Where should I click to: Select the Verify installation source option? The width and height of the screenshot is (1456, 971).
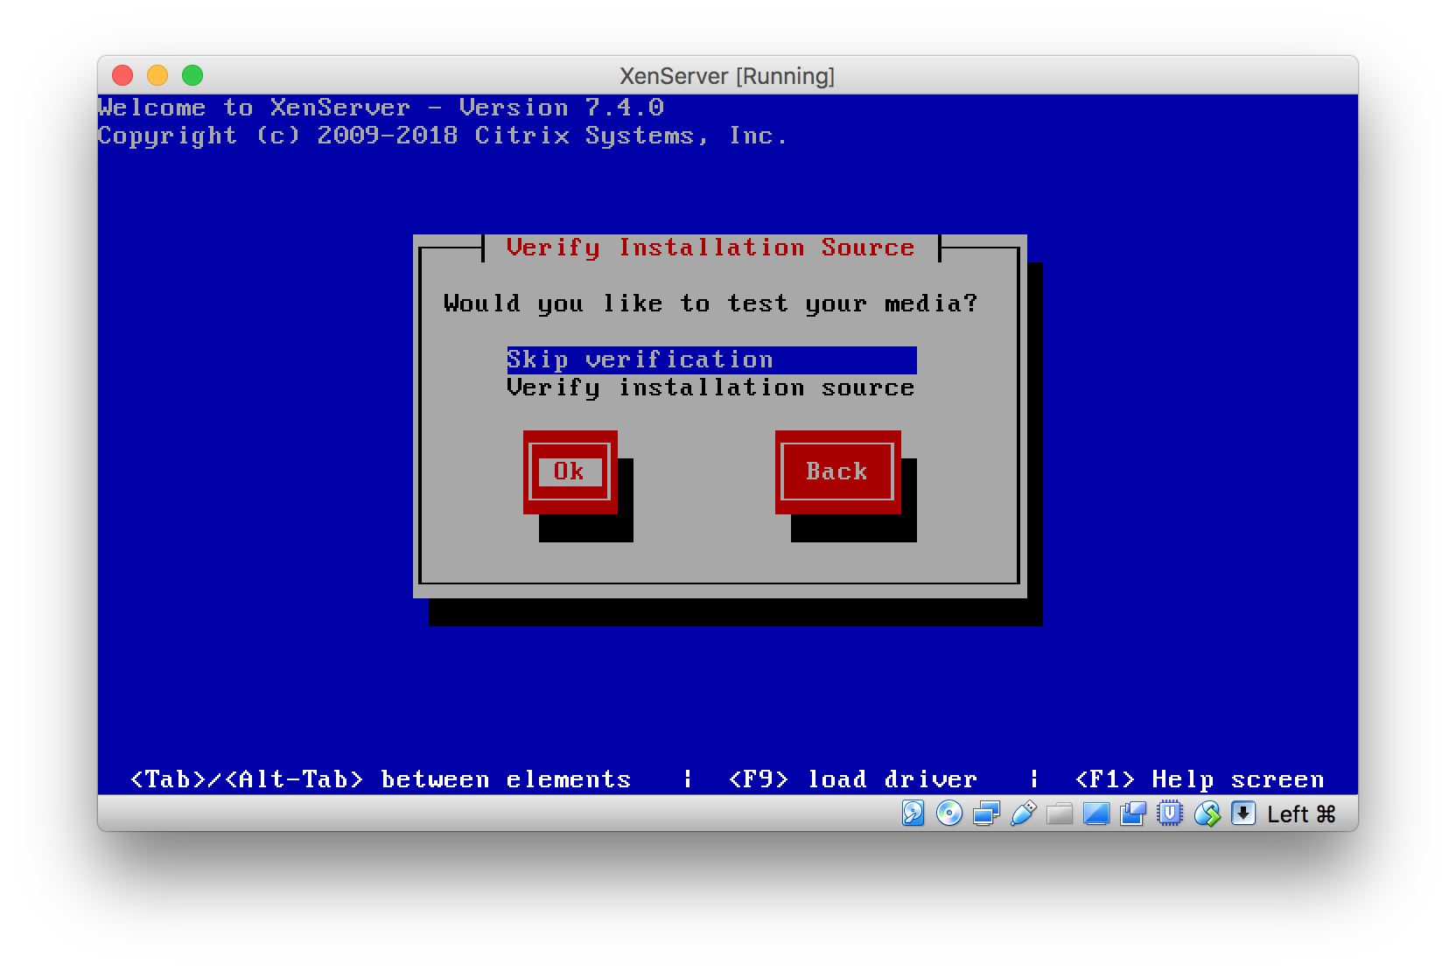[710, 388]
